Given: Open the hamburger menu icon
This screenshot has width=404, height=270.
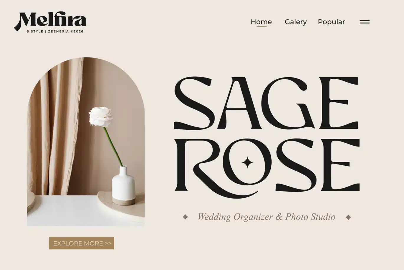Looking at the screenshot, I should 364,22.
